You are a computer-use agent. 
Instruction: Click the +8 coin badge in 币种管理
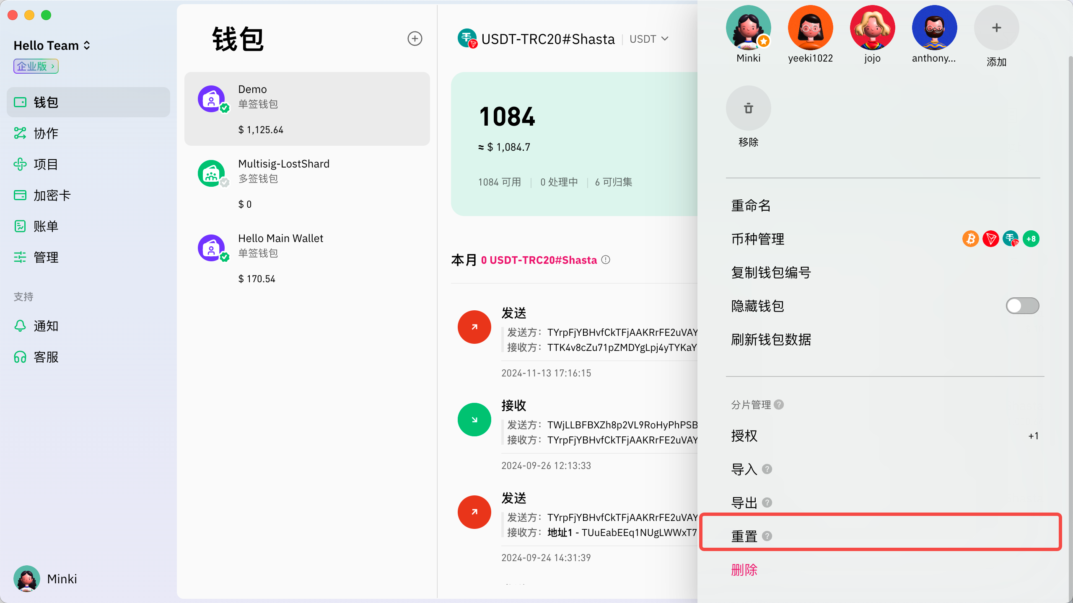(x=1031, y=239)
